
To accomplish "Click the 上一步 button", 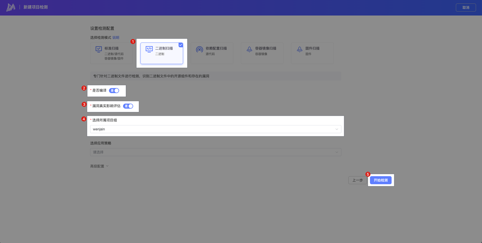I will click(357, 180).
